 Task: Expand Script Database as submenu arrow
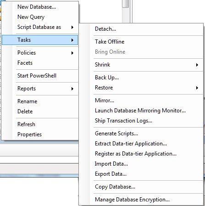tap(72, 28)
